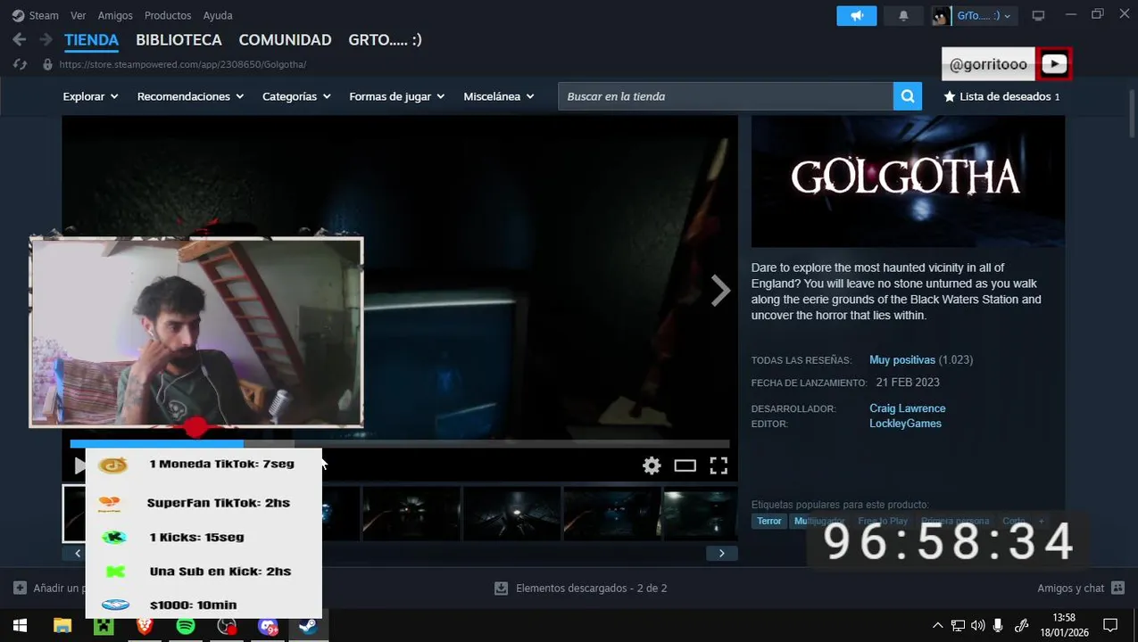Open File Explorer from taskbar
The height and width of the screenshot is (642, 1138).
point(62,626)
